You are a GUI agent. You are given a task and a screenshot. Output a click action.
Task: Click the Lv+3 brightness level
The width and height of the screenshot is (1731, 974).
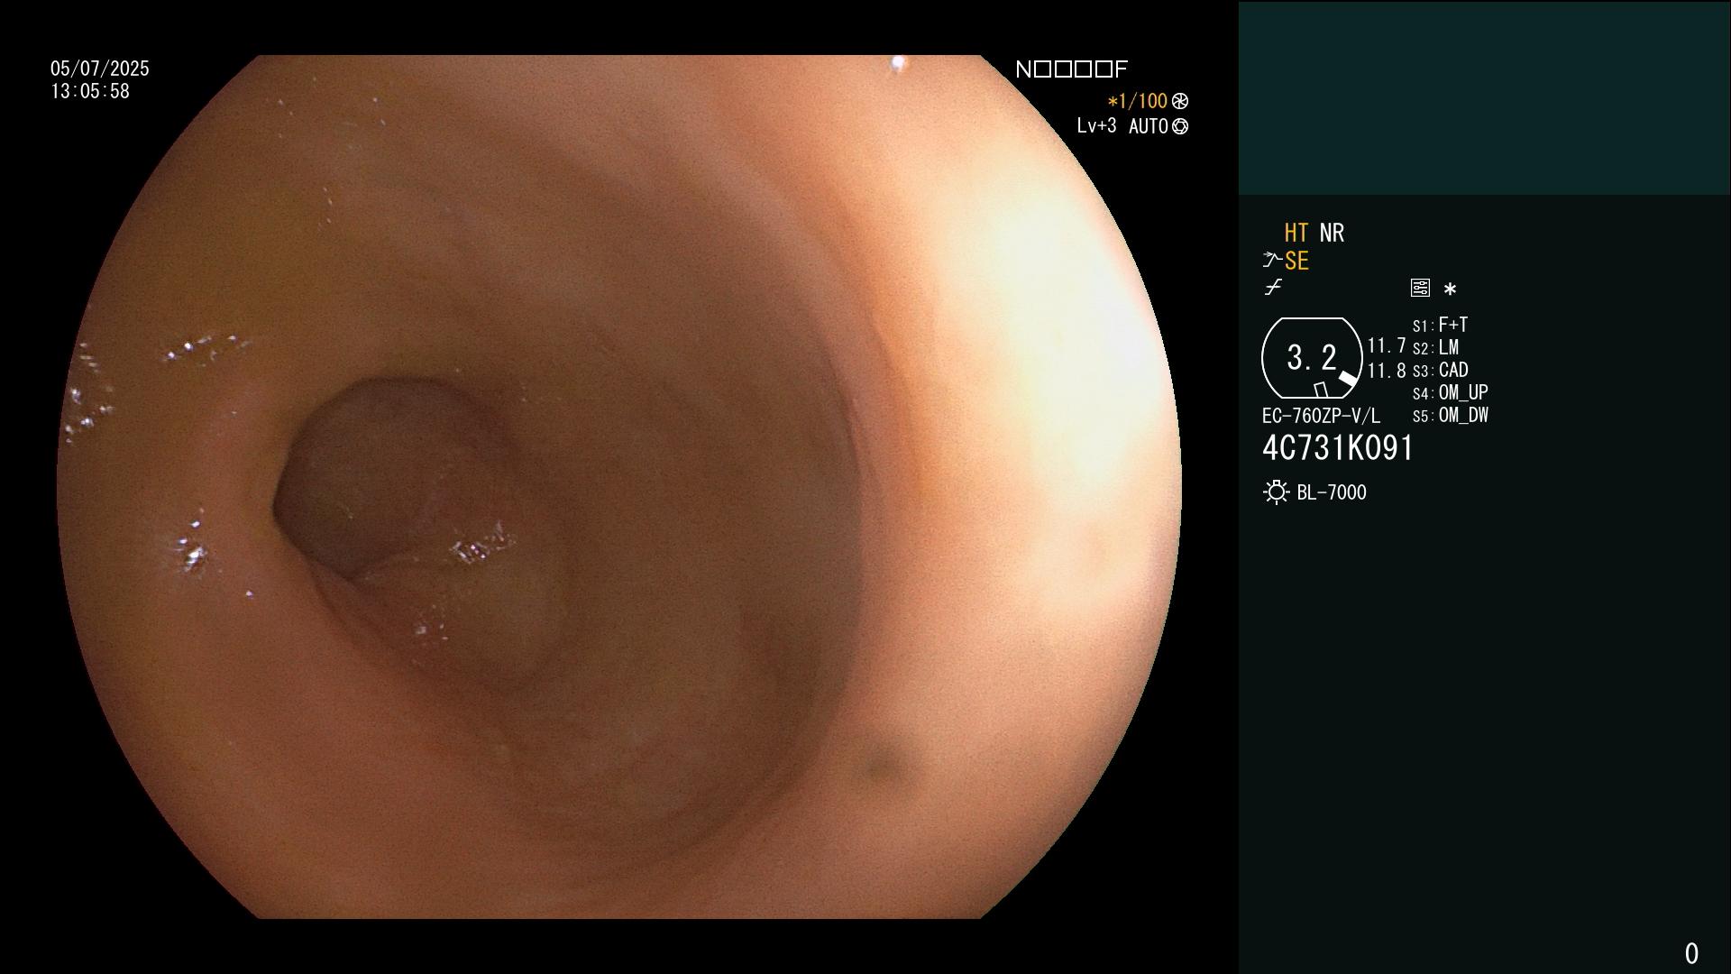coord(1096,126)
